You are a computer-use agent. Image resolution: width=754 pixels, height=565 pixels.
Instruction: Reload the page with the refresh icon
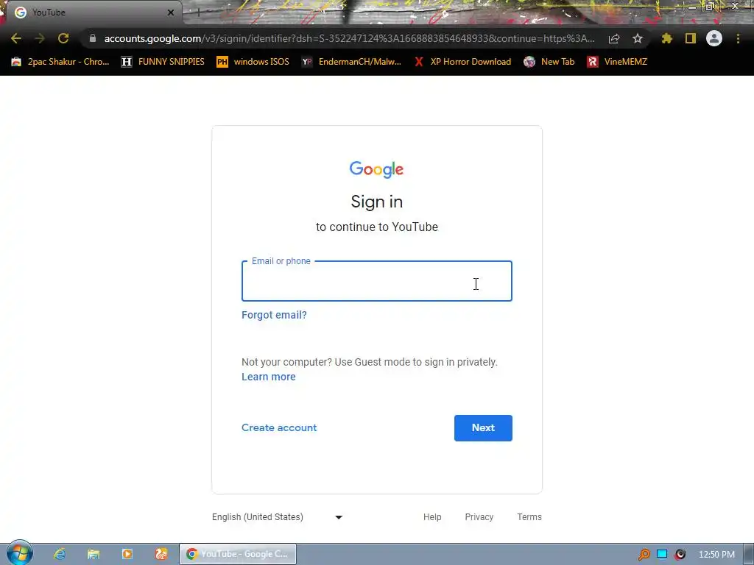63,38
